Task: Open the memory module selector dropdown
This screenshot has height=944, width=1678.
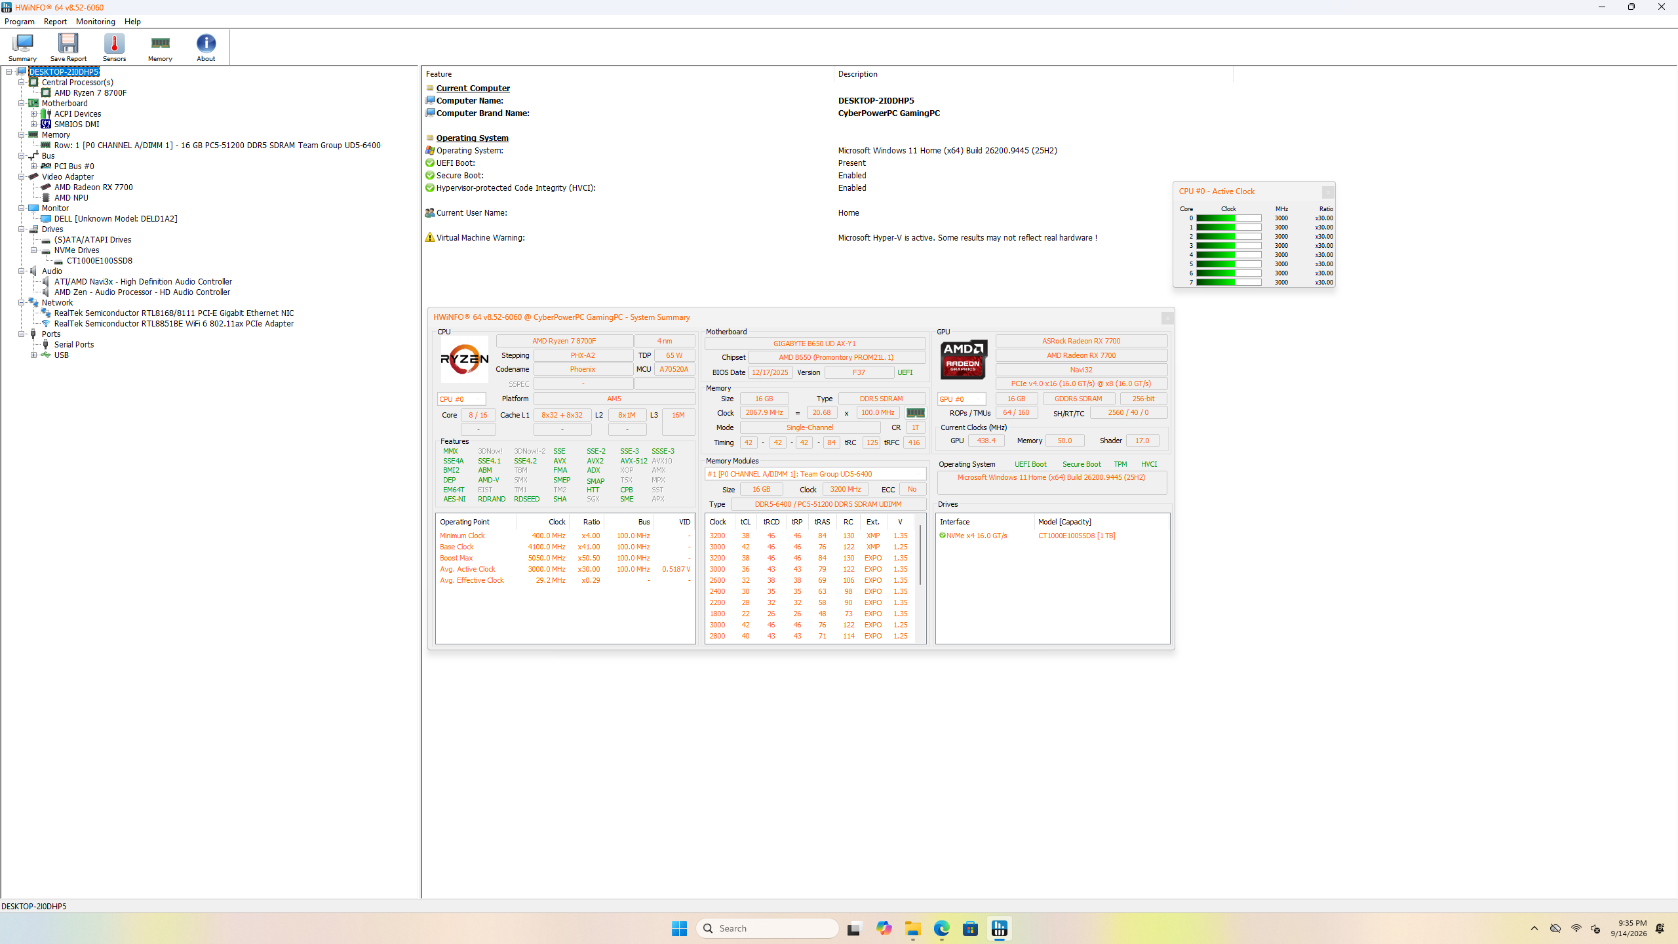Action: (815, 474)
